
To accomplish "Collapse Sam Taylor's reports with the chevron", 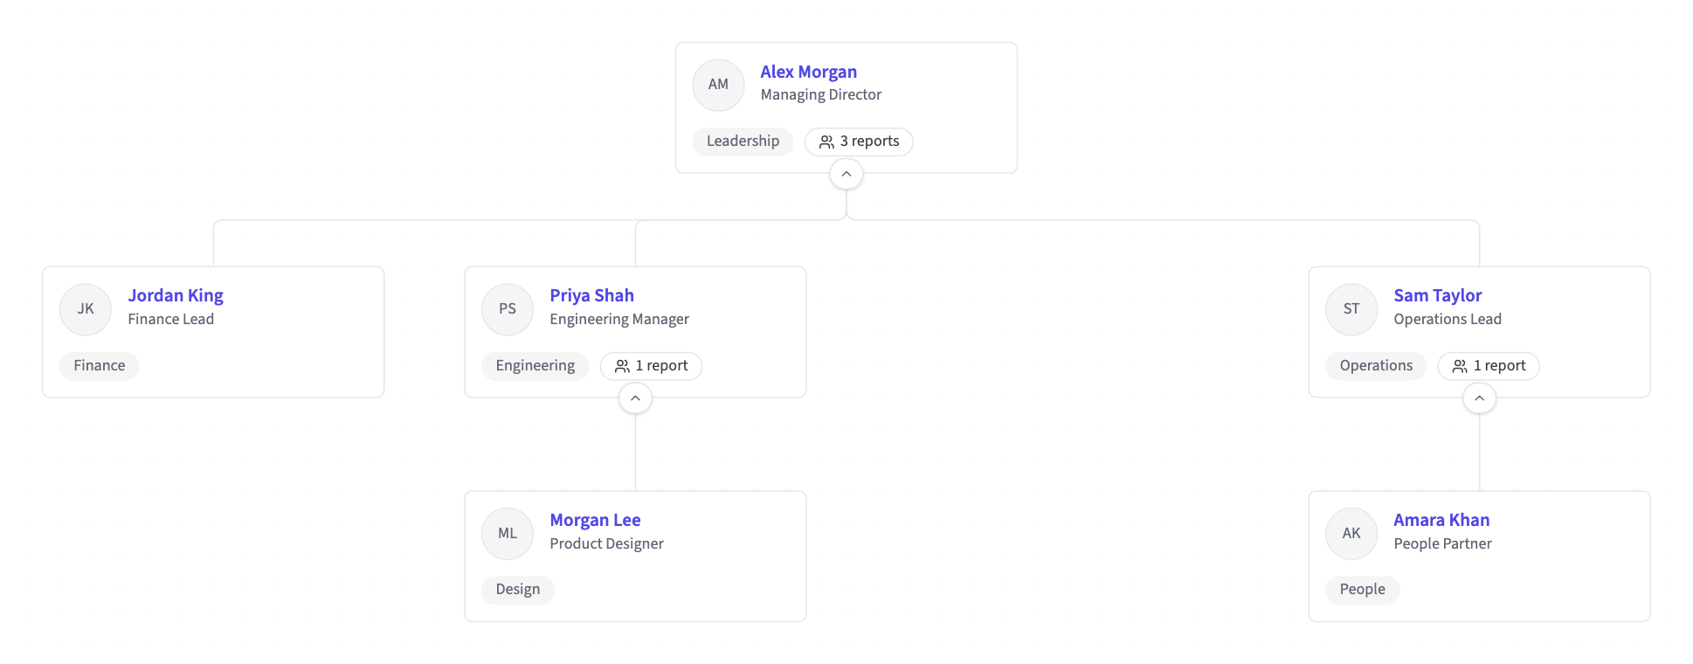I will click(1479, 398).
